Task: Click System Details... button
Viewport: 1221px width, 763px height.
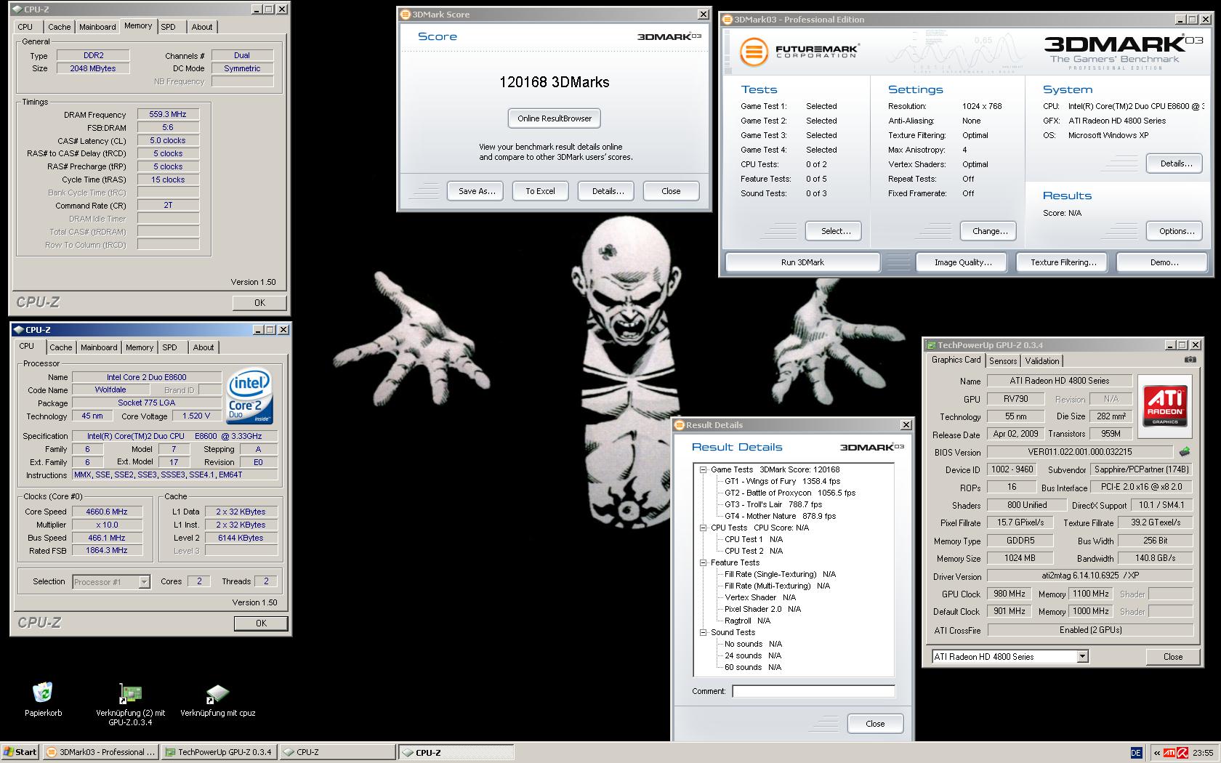Action: tap(1176, 163)
